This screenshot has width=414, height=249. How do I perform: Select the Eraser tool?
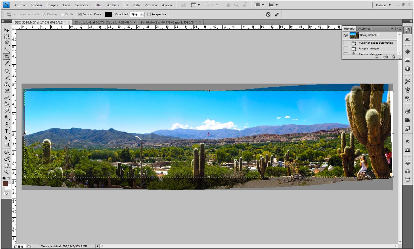[7, 97]
